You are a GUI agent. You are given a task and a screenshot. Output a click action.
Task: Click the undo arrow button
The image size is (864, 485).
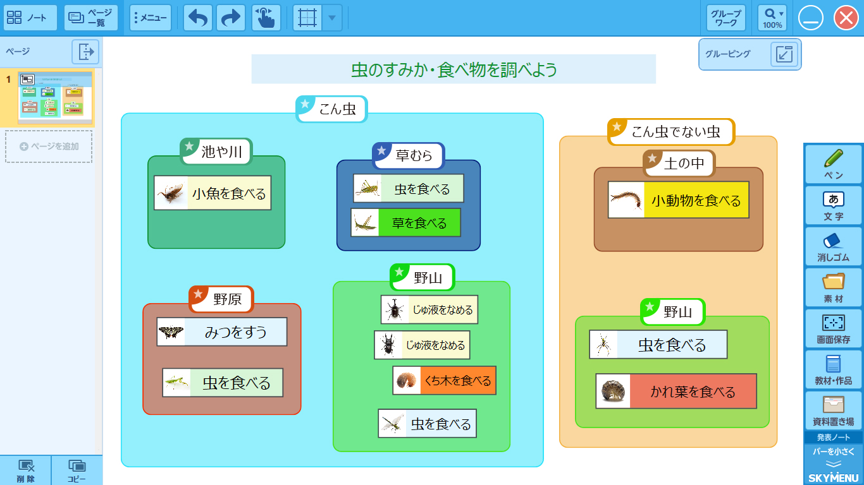point(198,18)
